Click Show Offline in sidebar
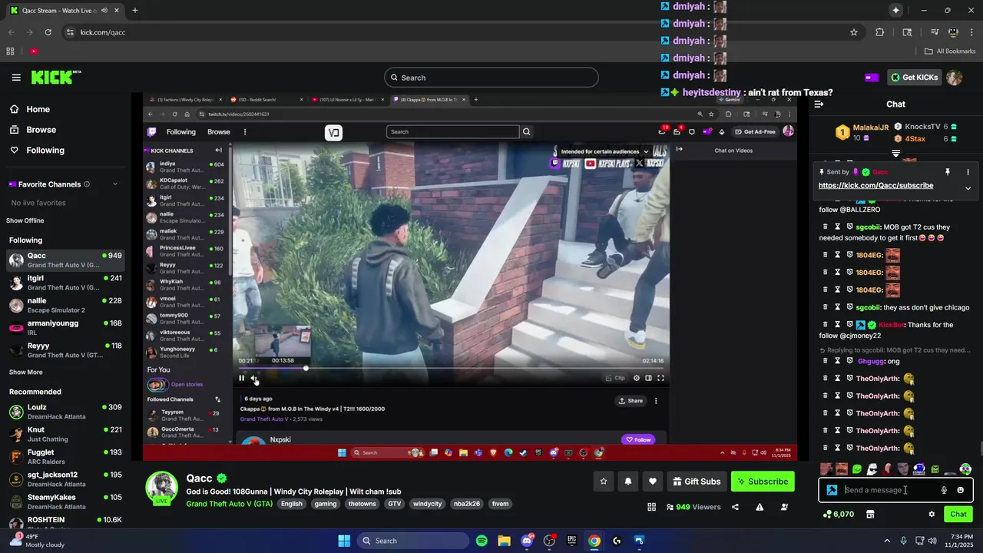983x553 pixels. pos(25,220)
